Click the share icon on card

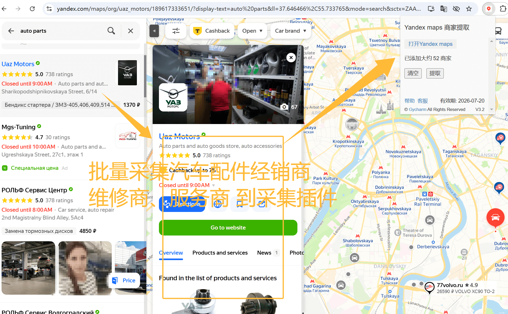[x=262, y=204]
